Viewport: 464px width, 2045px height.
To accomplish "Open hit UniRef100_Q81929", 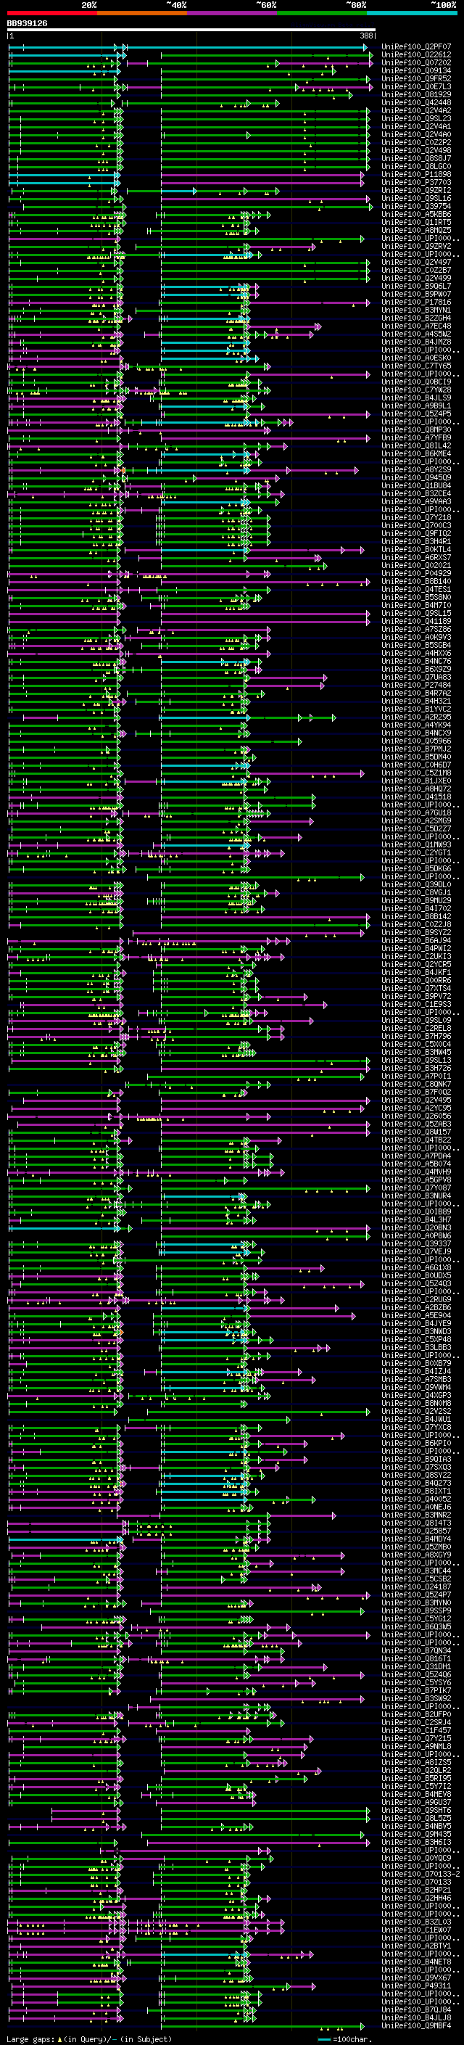I will pyautogui.click(x=416, y=95).
